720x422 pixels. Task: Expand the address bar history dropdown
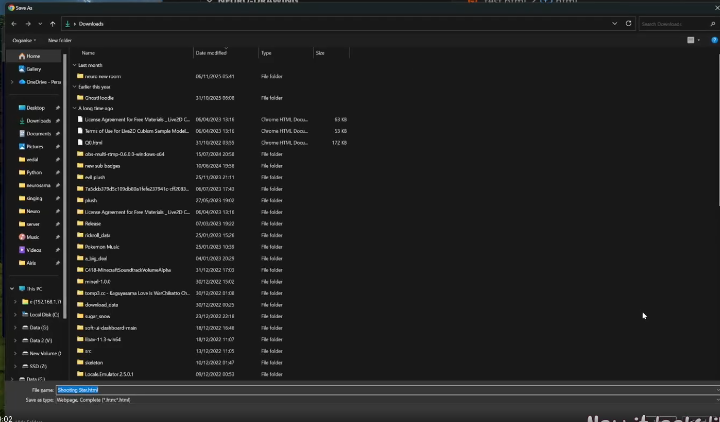click(614, 24)
